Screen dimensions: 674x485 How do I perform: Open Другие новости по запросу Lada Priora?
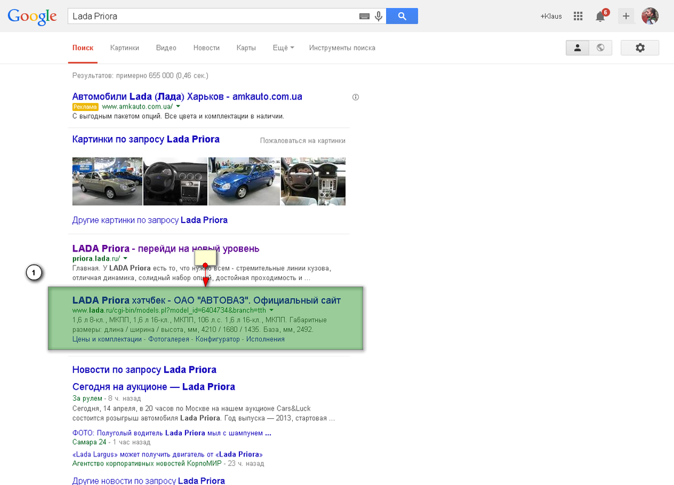[x=148, y=480]
